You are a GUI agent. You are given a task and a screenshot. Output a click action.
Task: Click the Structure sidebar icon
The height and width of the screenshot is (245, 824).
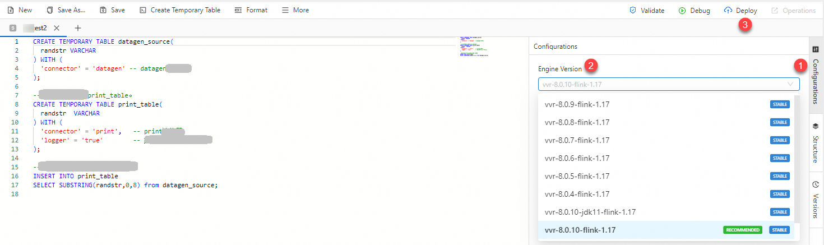pos(816,126)
